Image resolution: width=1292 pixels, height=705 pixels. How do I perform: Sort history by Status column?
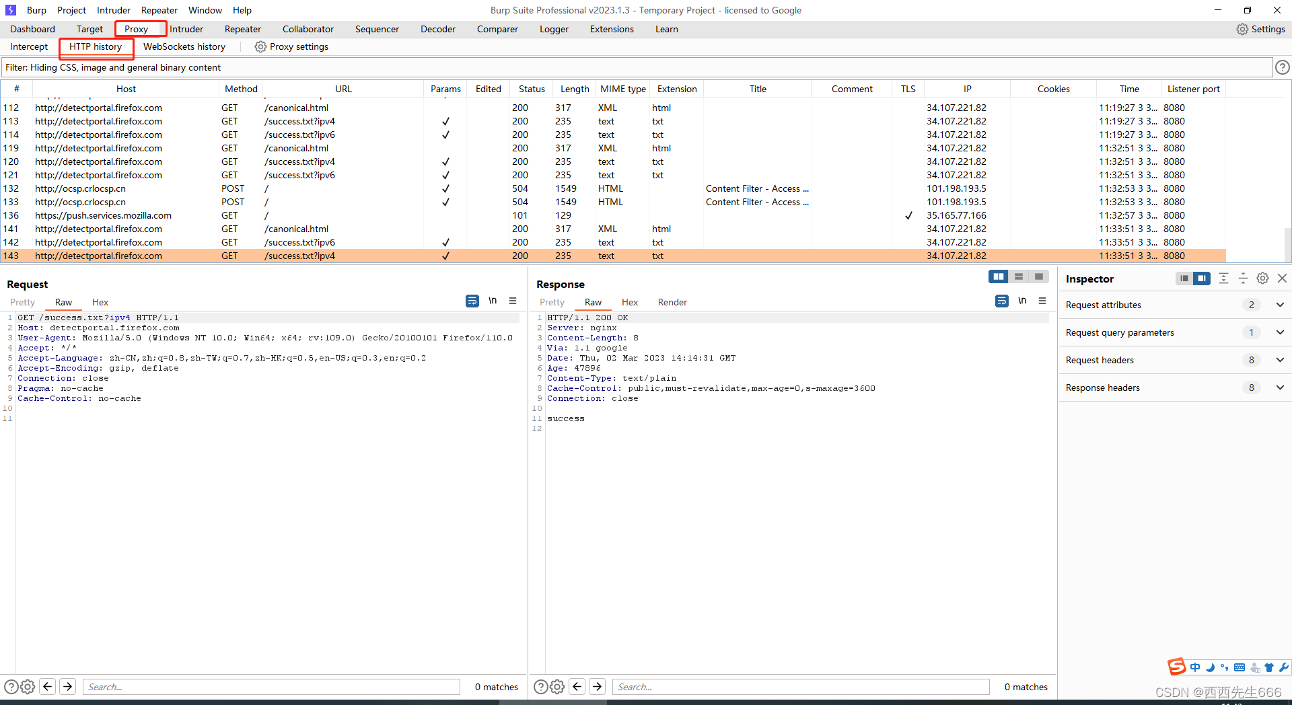532,89
